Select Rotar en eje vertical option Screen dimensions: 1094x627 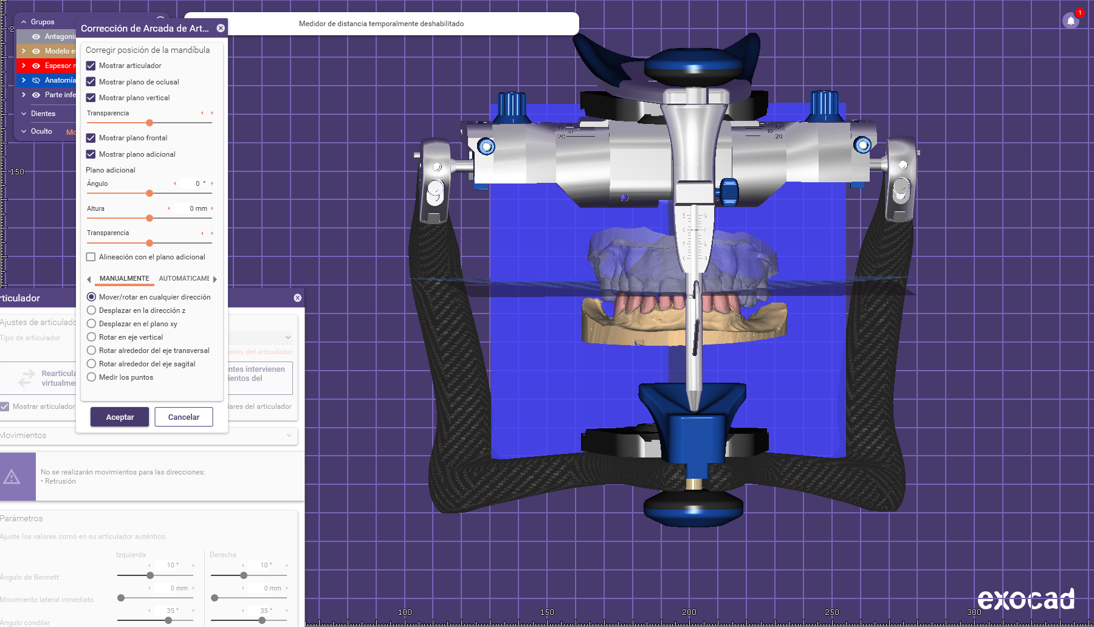coord(91,337)
